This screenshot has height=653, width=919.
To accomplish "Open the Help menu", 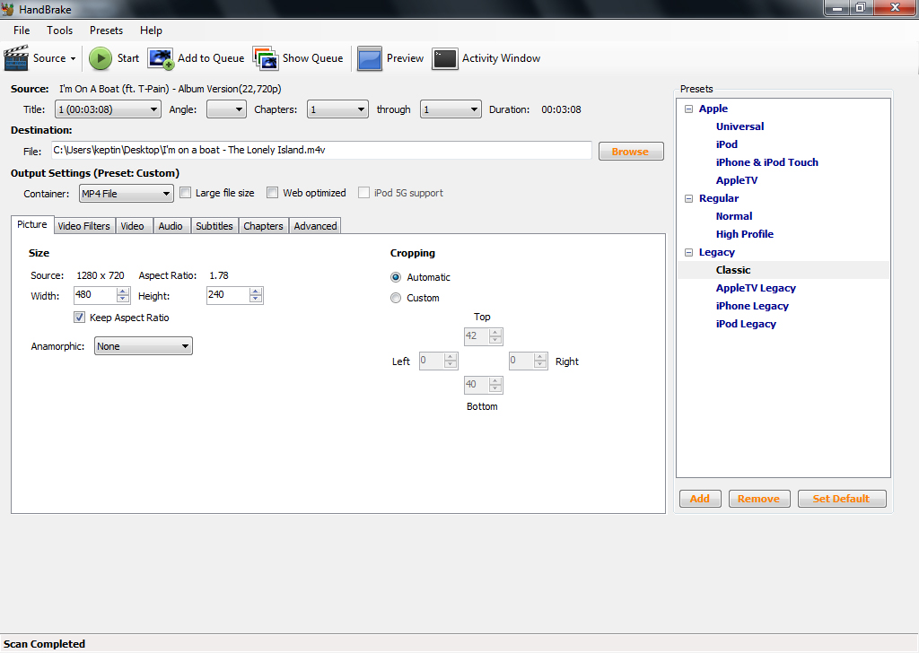I will point(151,30).
